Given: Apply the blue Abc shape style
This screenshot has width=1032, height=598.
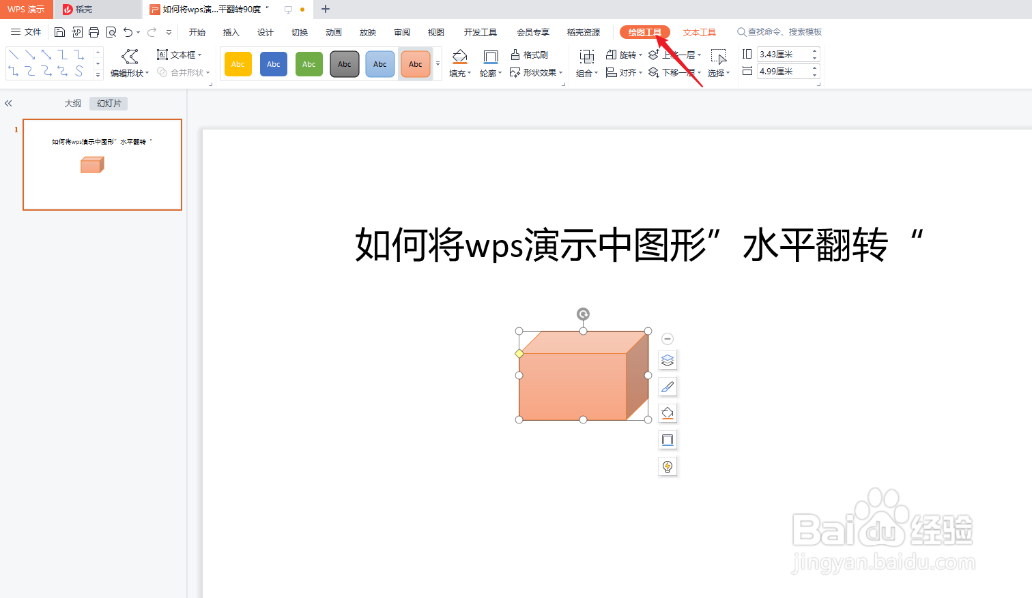Looking at the screenshot, I should coord(274,64).
